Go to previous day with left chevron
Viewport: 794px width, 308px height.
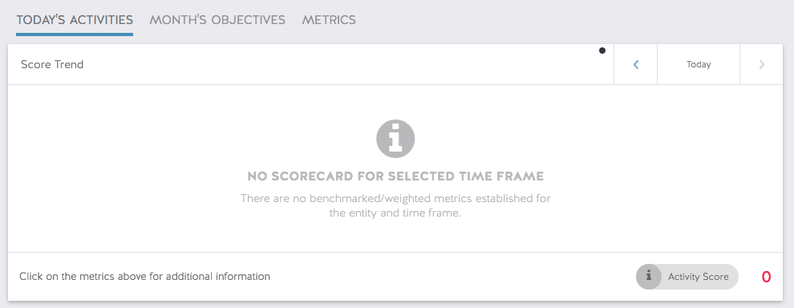(635, 64)
